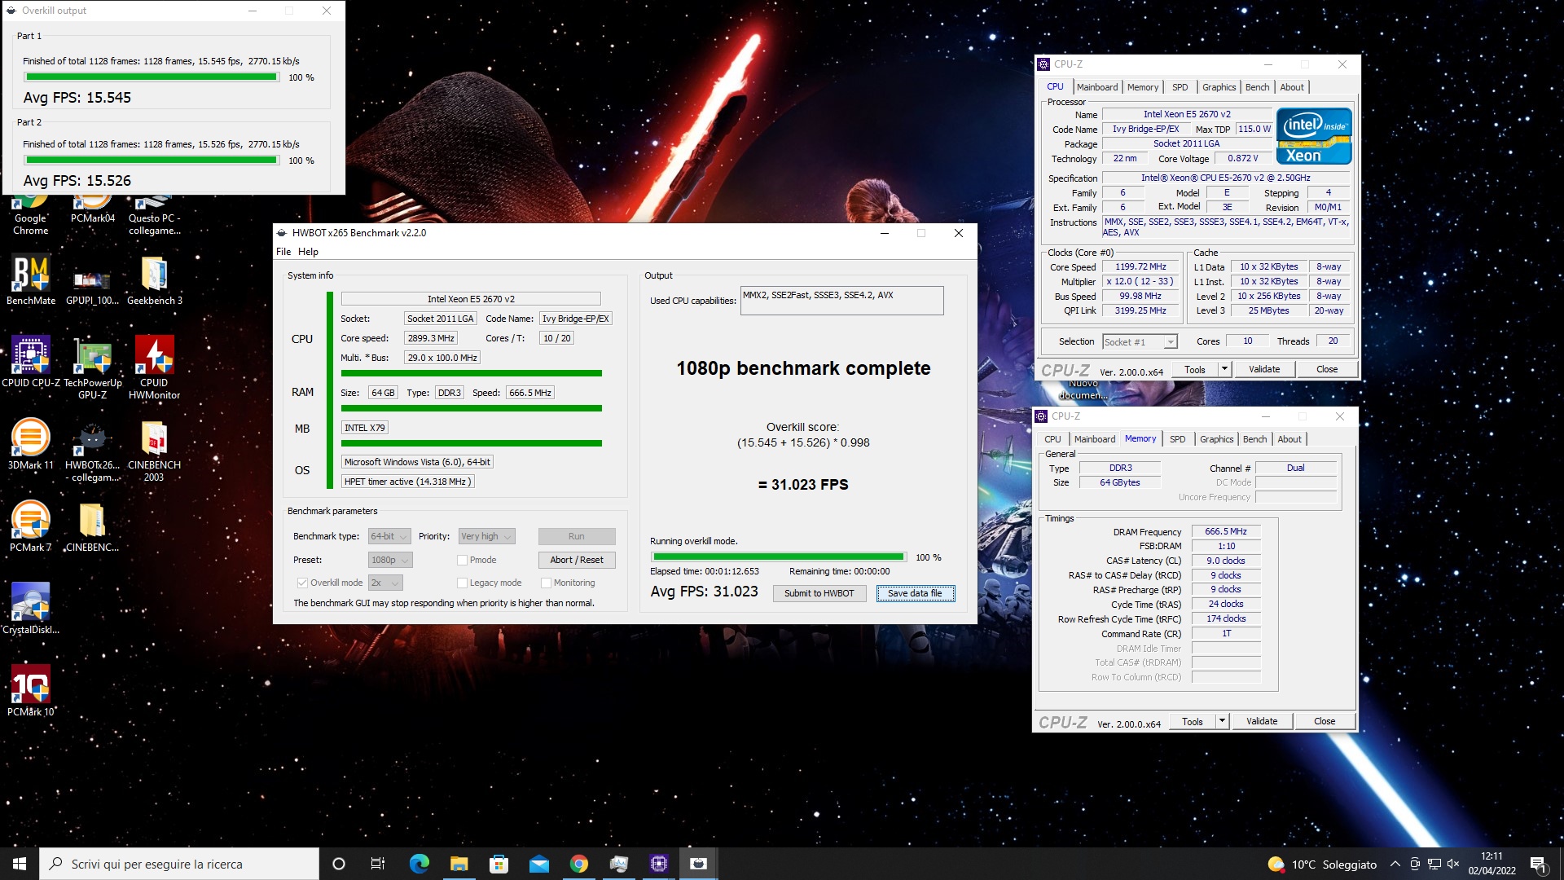Expand Tools dropdown arrow in upper CPU-Z
Image resolution: width=1564 pixels, height=880 pixels.
tap(1224, 369)
